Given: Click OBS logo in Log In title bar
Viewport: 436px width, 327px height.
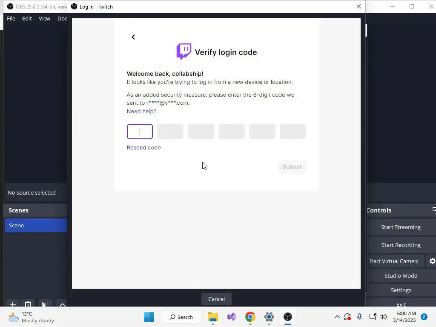Looking at the screenshot, I should pyautogui.click(x=74, y=6).
